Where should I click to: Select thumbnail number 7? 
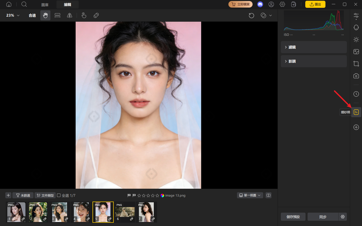[146, 212]
